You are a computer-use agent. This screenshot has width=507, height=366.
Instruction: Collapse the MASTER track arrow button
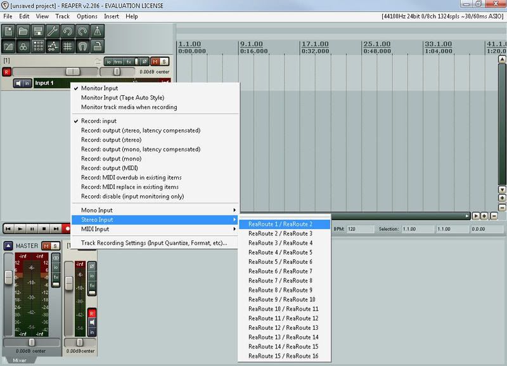pyautogui.click(x=8, y=245)
